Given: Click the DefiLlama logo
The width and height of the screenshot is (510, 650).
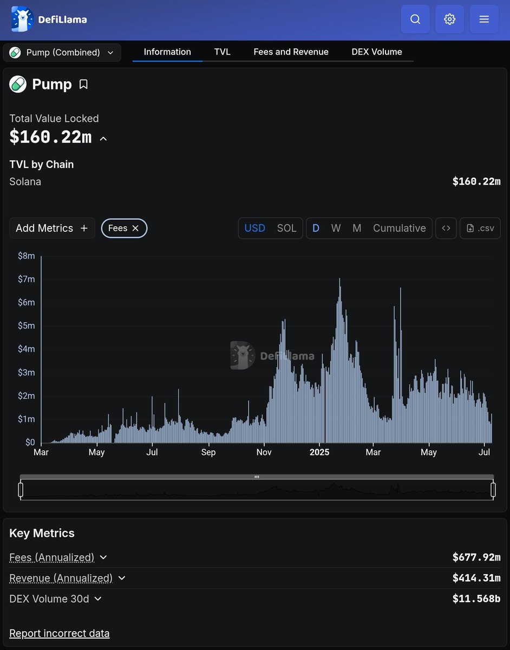Looking at the screenshot, I should [x=49, y=19].
